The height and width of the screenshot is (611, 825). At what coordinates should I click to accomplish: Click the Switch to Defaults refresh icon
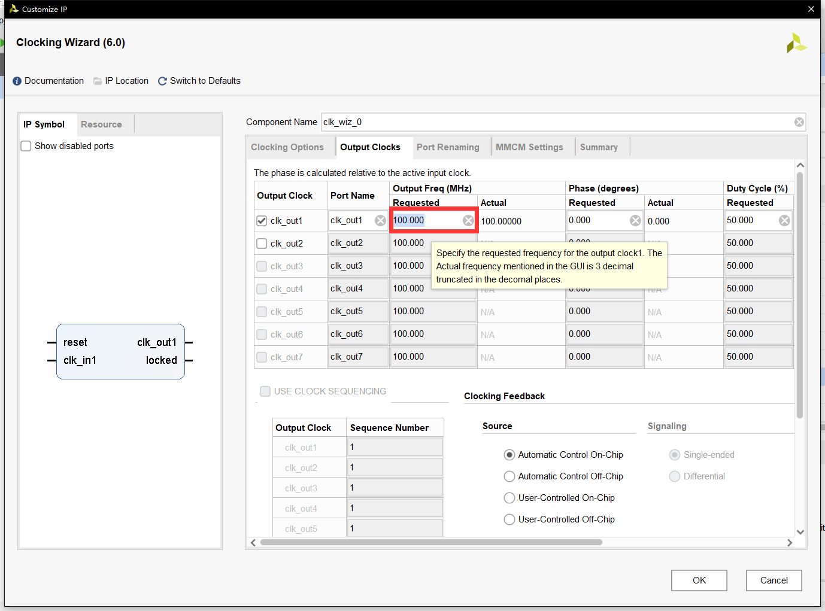pos(162,81)
